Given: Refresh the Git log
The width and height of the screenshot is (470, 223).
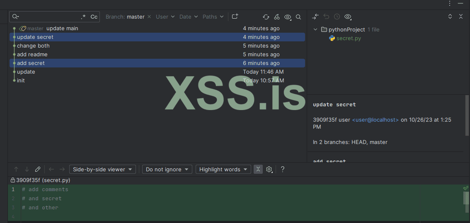Looking at the screenshot, I should pos(266,17).
